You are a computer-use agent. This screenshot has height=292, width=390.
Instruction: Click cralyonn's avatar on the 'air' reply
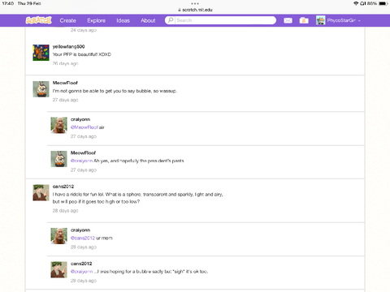click(x=58, y=125)
